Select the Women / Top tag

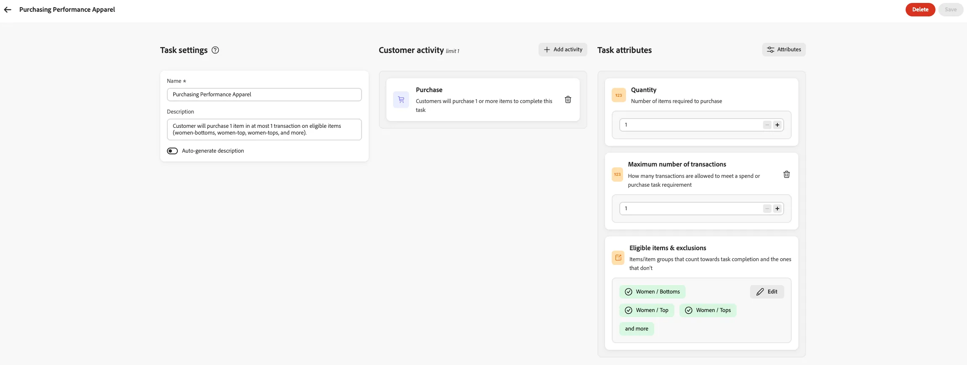coord(647,310)
